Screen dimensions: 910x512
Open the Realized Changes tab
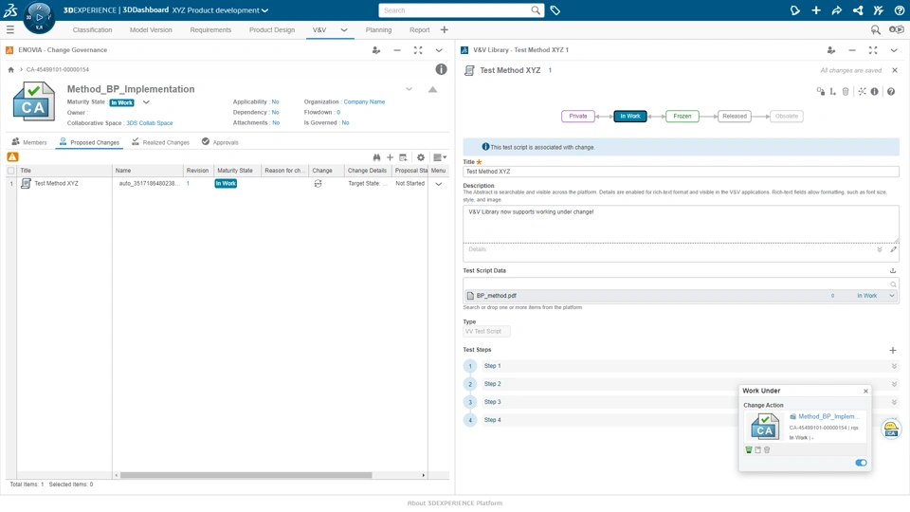point(161,142)
